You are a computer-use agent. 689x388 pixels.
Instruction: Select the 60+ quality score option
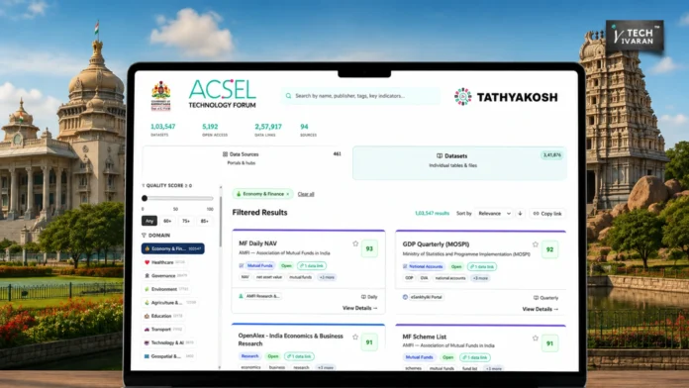tap(167, 221)
